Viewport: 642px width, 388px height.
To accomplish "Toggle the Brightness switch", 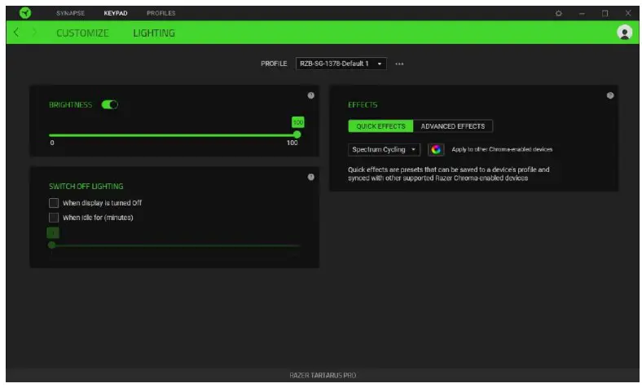I will 110,104.
